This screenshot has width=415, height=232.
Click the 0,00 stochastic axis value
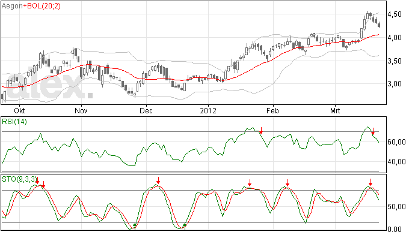(x=395, y=229)
